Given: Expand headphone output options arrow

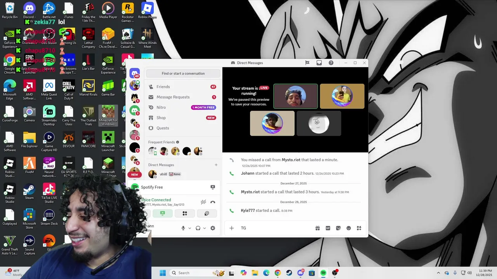Looking at the screenshot, I should tap(204, 228).
